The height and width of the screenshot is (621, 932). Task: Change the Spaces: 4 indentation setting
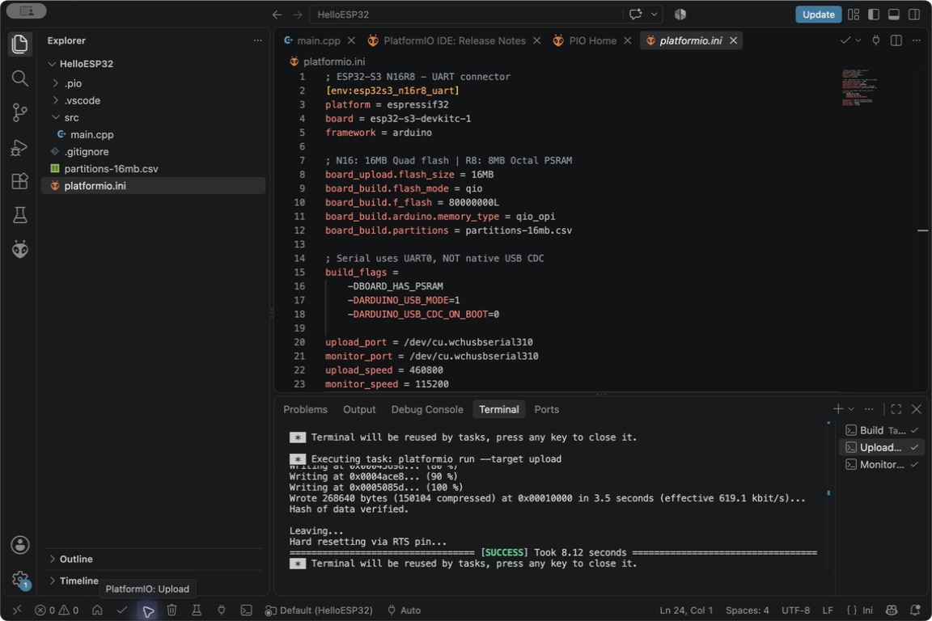click(x=747, y=610)
